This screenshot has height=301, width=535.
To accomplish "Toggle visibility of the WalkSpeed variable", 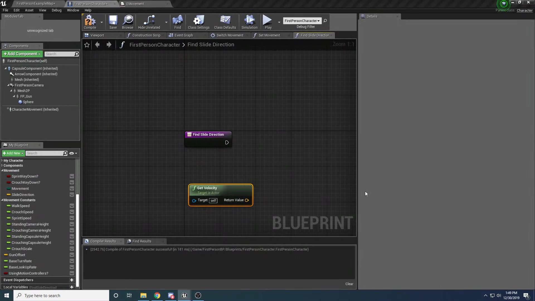I will pyautogui.click(x=72, y=206).
